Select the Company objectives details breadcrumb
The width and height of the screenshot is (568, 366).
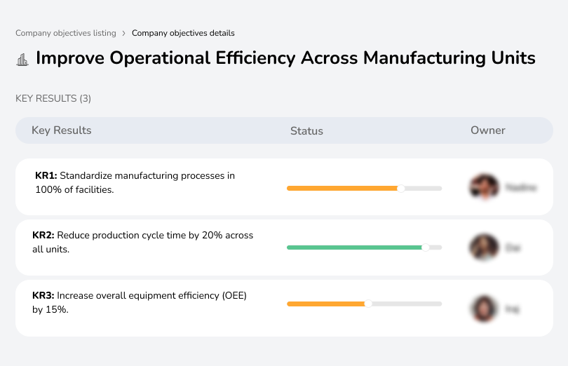tap(183, 33)
